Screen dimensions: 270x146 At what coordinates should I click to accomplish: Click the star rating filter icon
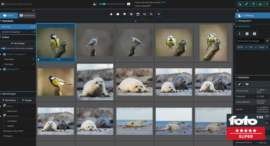click(x=111, y=14)
